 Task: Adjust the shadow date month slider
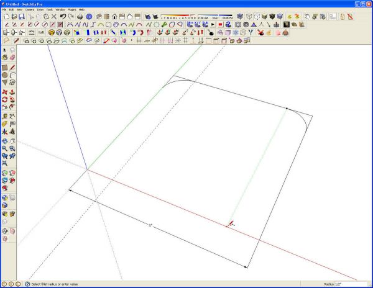click(x=178, y=16)
